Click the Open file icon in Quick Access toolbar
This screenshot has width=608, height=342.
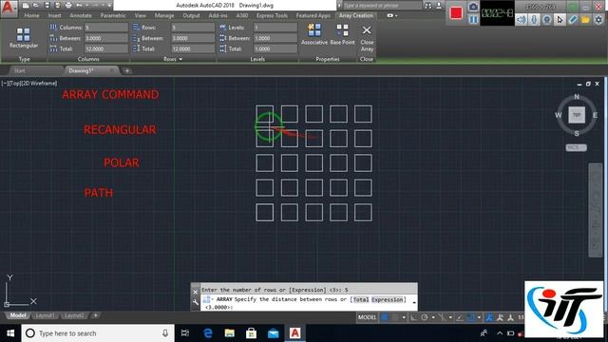pos(36,6)
